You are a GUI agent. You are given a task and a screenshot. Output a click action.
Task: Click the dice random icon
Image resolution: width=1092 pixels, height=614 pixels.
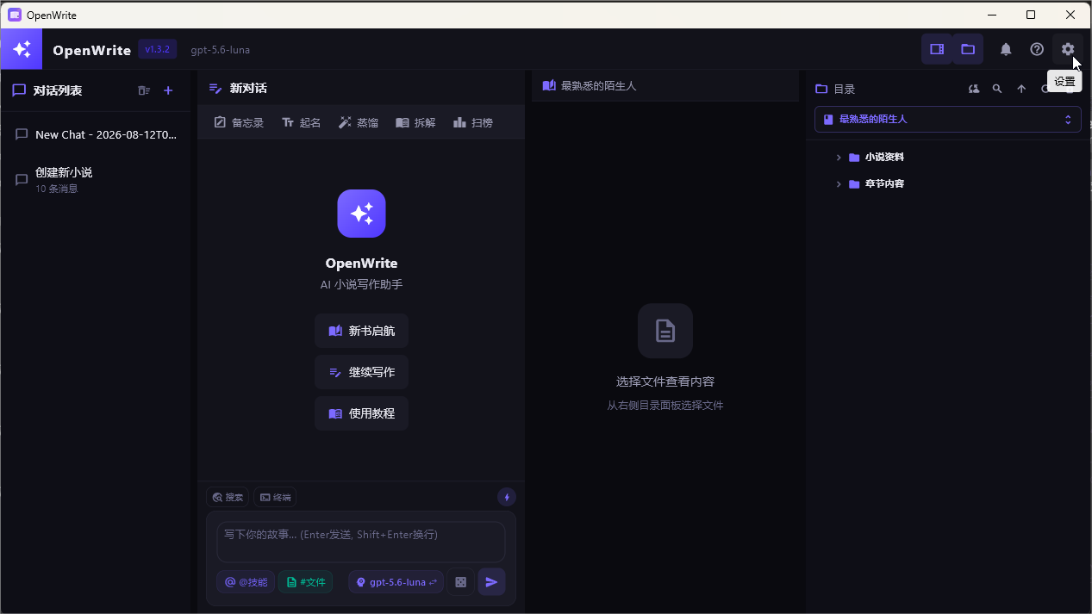461,582
